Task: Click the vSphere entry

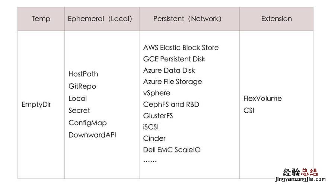Action: click(157, 93)
